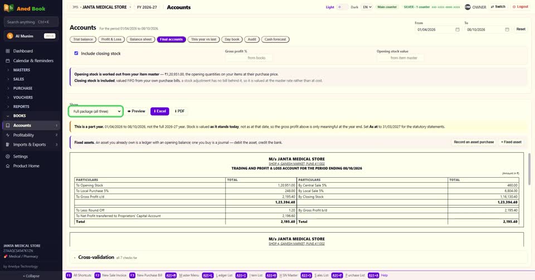Viewport: 535px width, 280px height.
Task: Click the Dashboard grid icon in sidebar
Action: click(7, 51)
